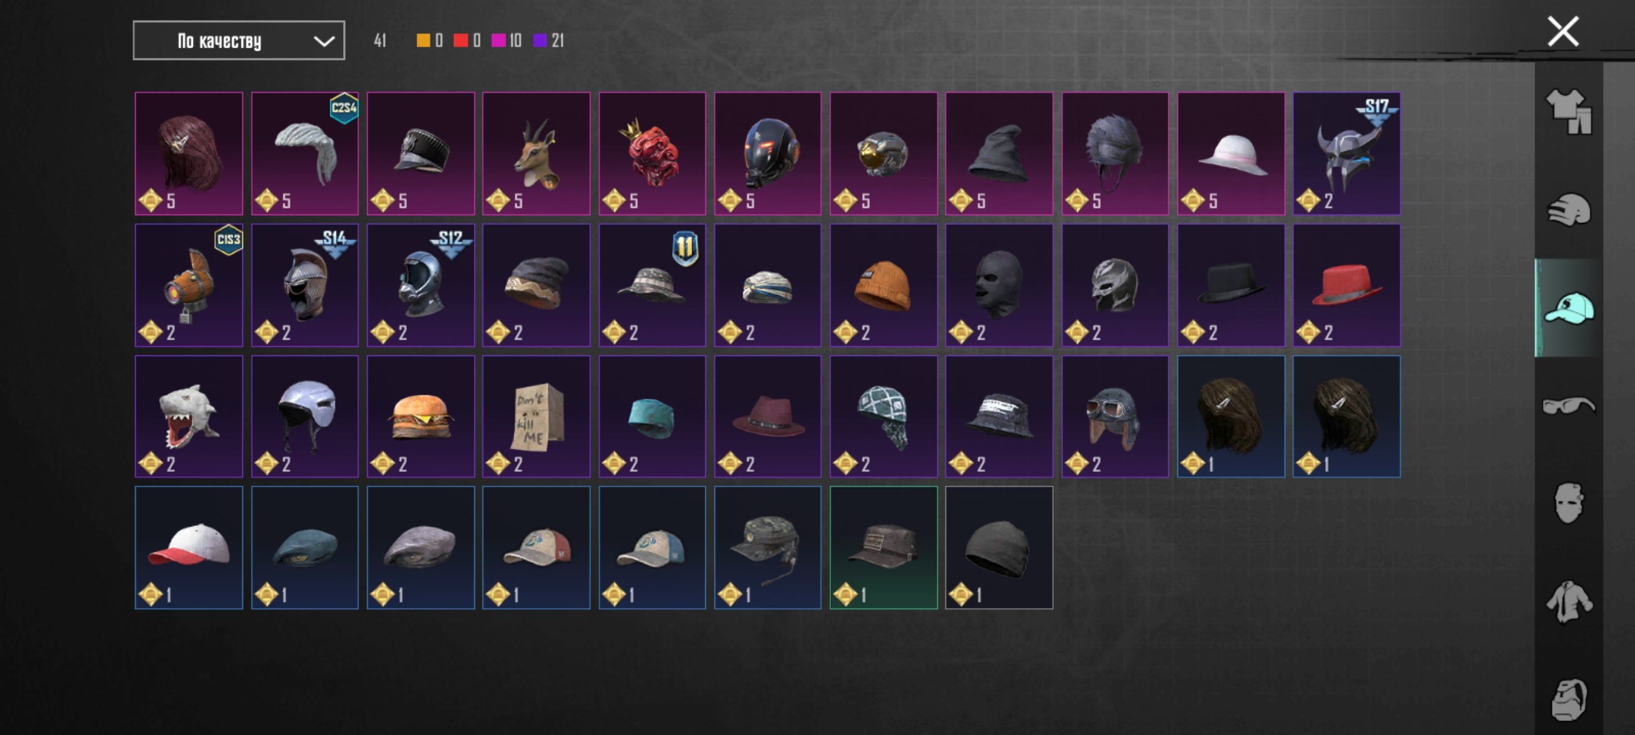
Task: Open the jacket category icon
Action: point(1569,601)
